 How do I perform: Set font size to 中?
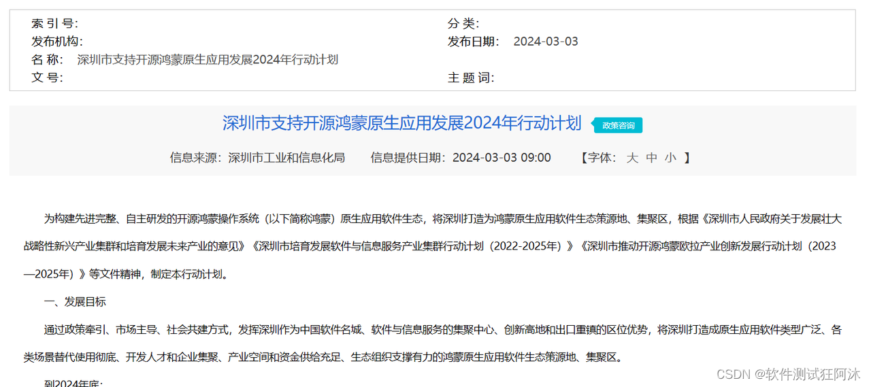[x=651, y=158]
